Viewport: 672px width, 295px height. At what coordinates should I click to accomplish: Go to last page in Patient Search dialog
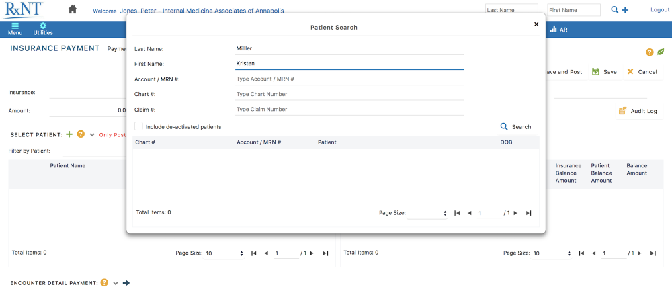(x=528, y=212)
